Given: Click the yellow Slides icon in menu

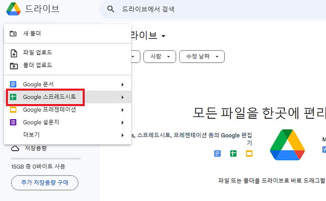Looking at the screenshot, I should pyautogui.click(x=13, y=110).
